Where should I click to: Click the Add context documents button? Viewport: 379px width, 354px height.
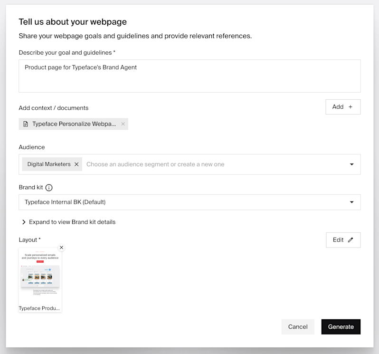point(343,107)
